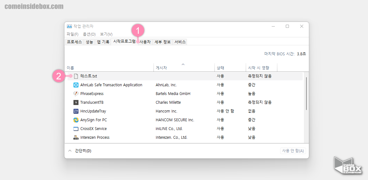Image resolution: width=368 pixels, height=180 pixels.
Task: Switch to the 프로세스 tab
Action: (74, 41)
